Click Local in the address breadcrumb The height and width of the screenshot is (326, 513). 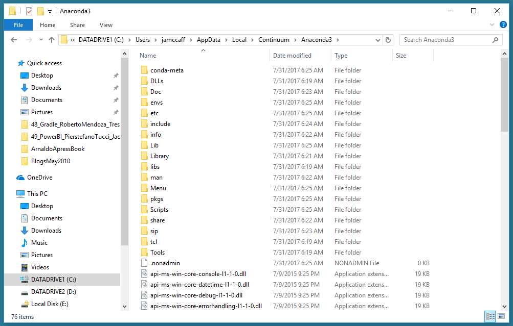239,40
